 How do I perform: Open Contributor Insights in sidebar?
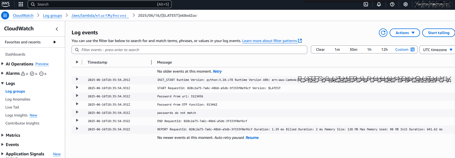click(22, 123)
